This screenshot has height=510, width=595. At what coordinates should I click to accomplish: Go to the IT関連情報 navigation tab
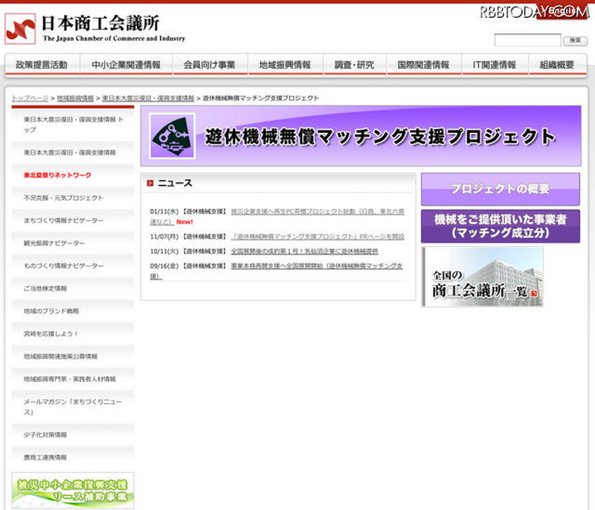[494, 65]
